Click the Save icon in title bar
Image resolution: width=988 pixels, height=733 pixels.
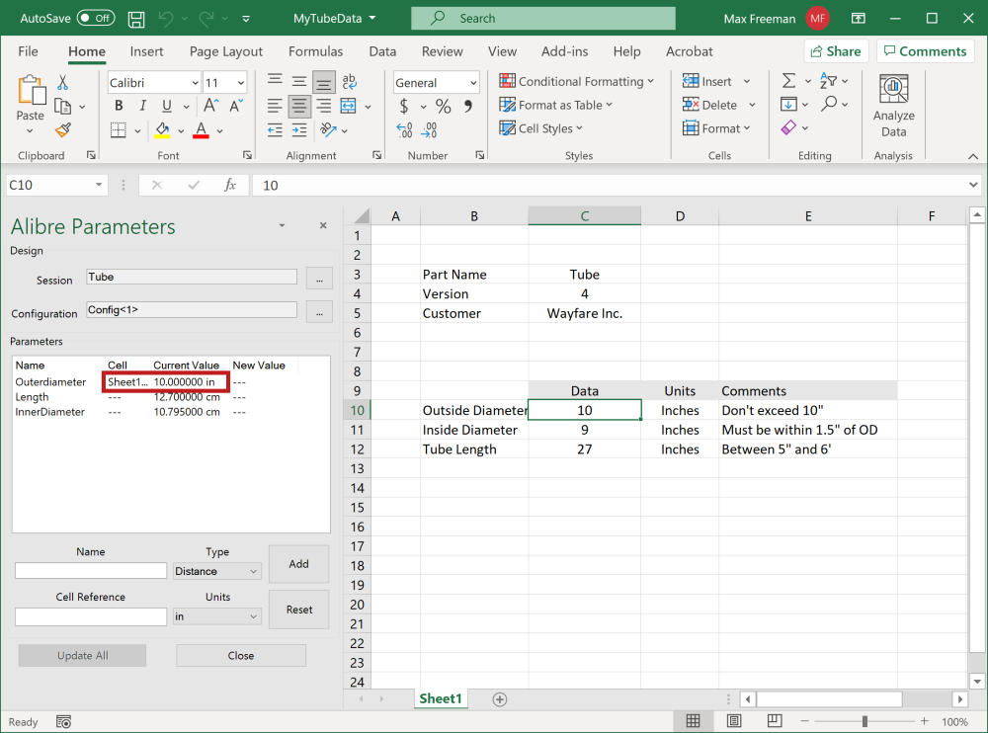pos(137,18)
